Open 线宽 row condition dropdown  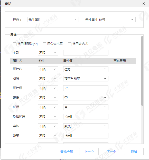48,136
